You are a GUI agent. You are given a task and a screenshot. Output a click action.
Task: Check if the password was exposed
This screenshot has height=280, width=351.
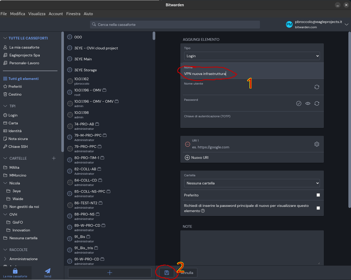[299, 103]
